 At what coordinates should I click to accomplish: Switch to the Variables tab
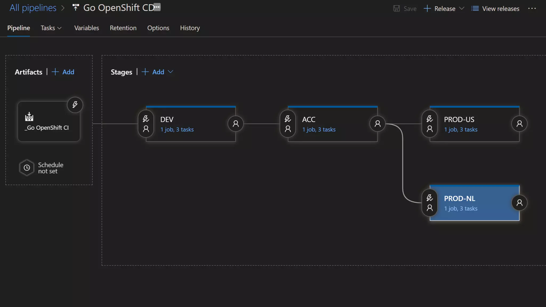tap(86, 28)
